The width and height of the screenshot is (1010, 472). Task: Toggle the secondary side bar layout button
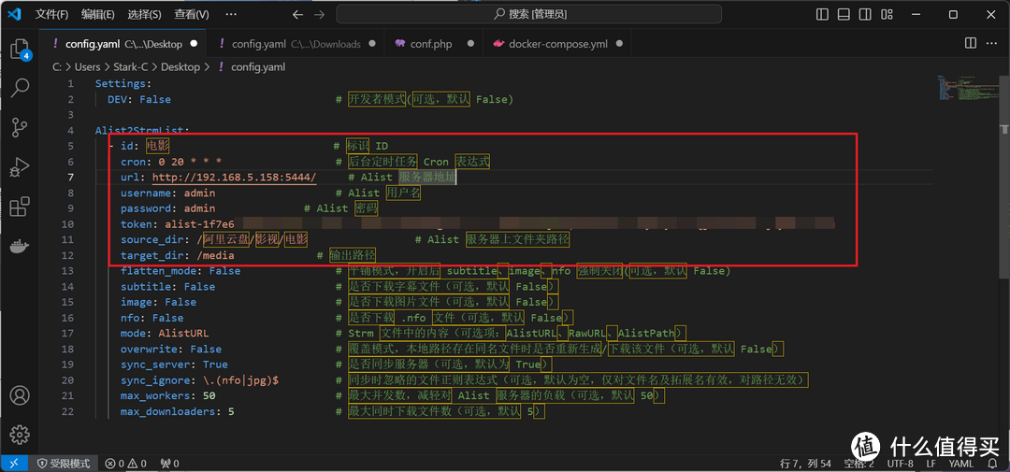pos(865,15)
